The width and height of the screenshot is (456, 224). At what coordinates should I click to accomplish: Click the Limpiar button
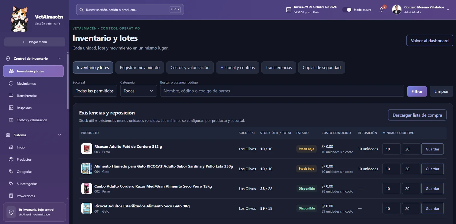click(441, 91)
